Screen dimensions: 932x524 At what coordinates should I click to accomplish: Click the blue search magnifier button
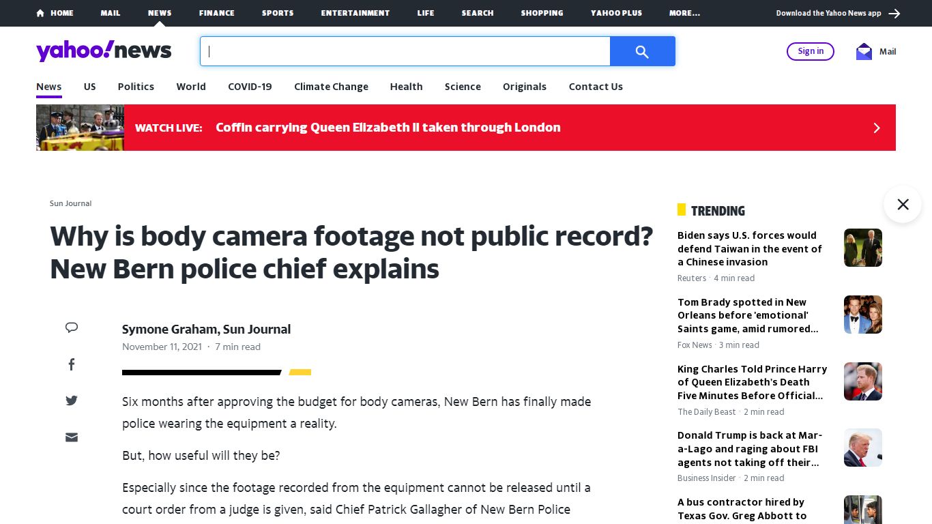click(x=642, y=51)
